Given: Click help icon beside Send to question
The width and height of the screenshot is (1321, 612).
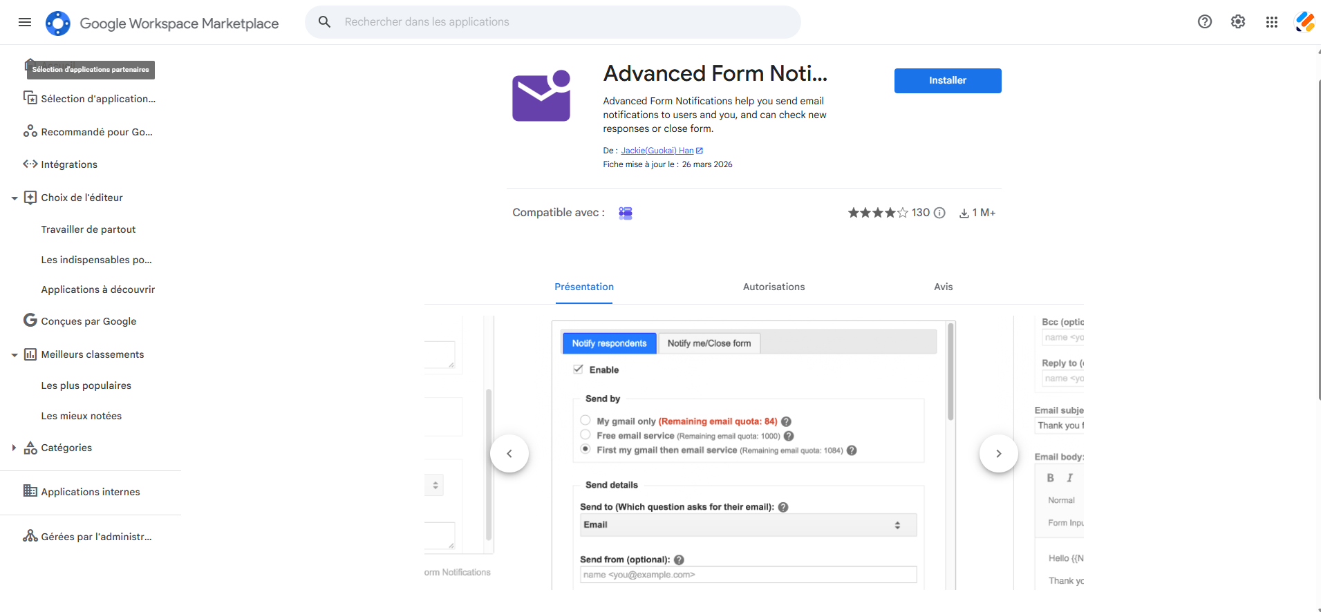Looking at the screenshot, I should point(783,507).
